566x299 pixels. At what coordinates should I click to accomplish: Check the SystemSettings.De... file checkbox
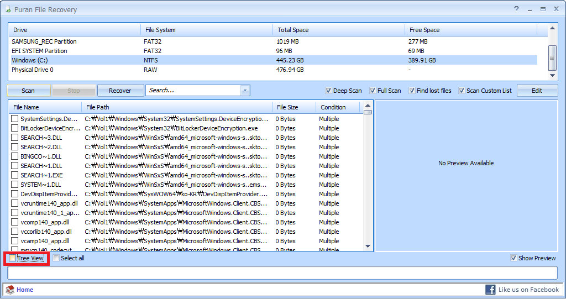14,119
